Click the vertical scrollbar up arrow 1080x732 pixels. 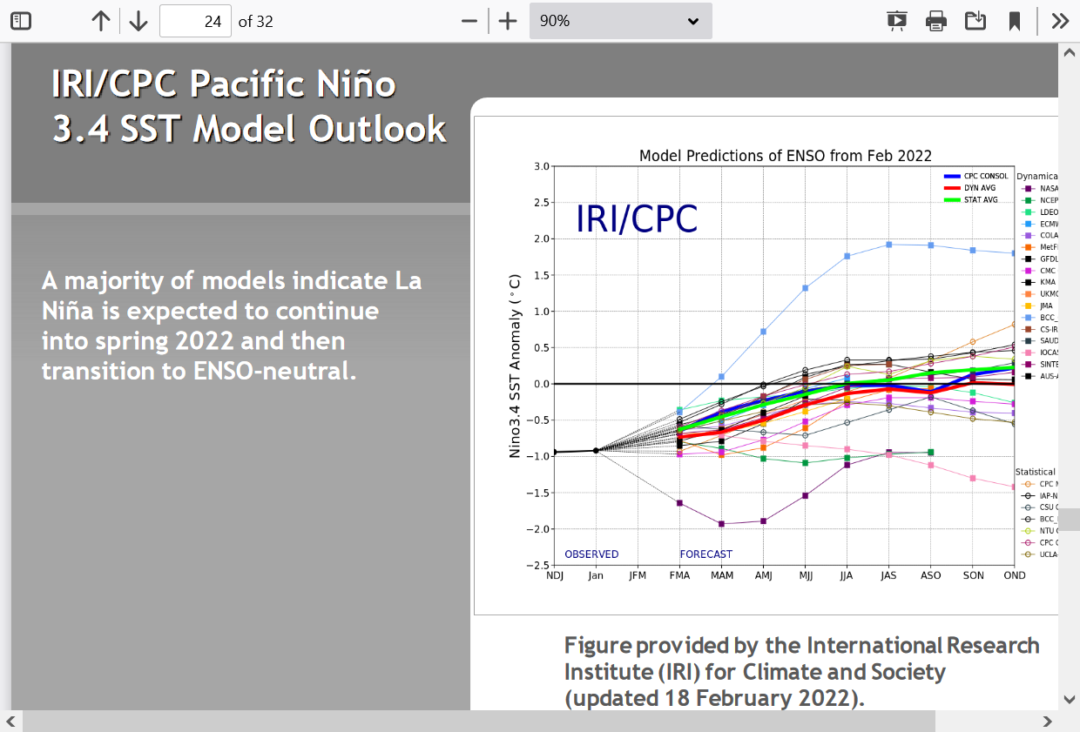tap(1069, 53)
